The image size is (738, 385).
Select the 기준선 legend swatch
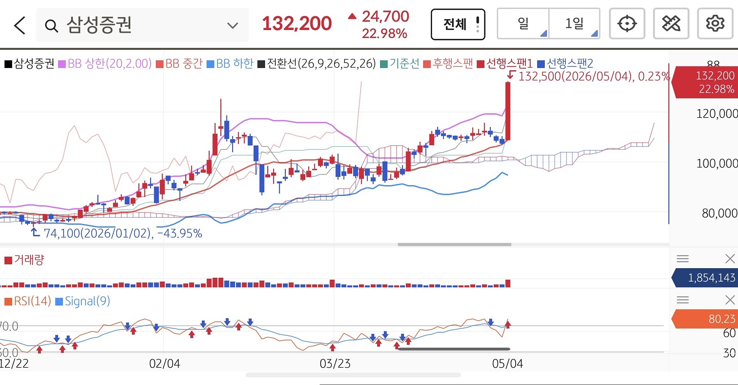point(384,64)
